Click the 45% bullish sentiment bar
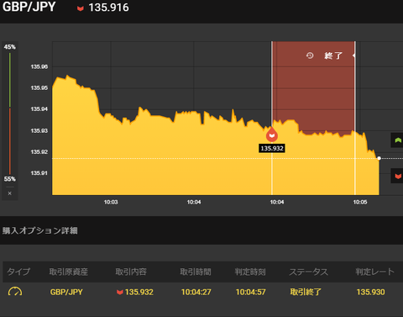 point(10,80)
